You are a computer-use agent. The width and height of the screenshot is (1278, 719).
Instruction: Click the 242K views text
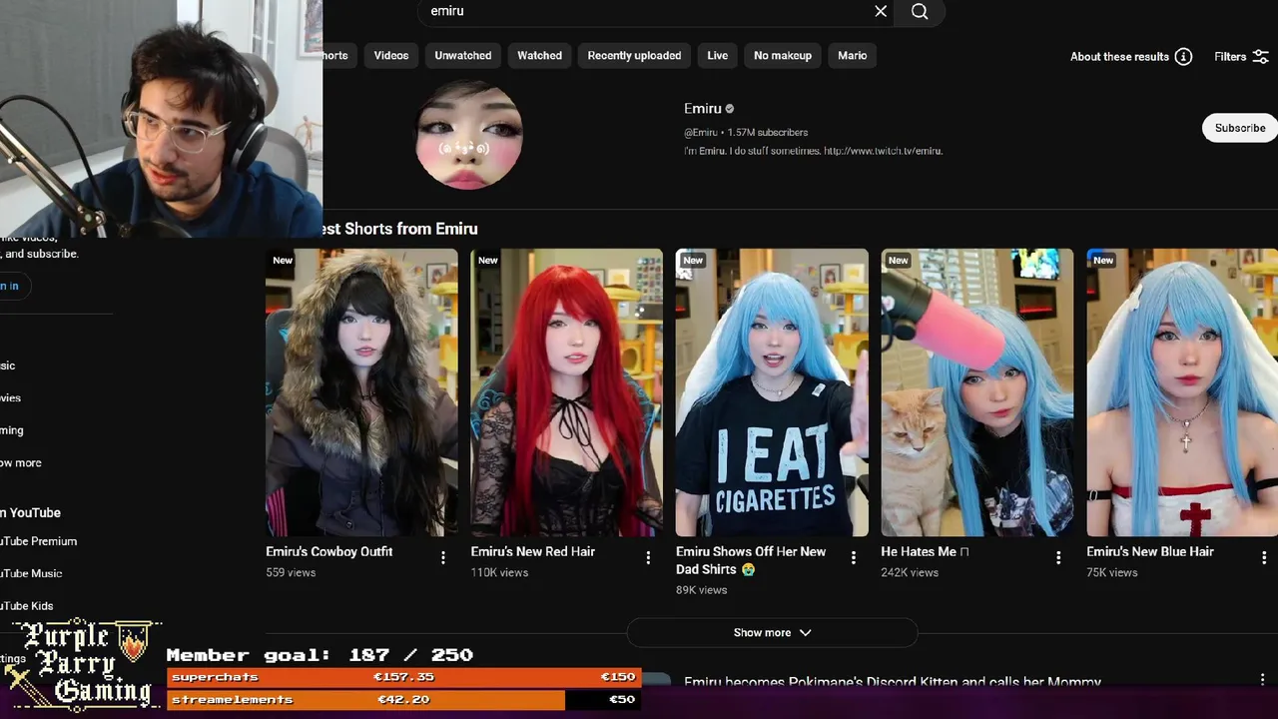[910, 573]
